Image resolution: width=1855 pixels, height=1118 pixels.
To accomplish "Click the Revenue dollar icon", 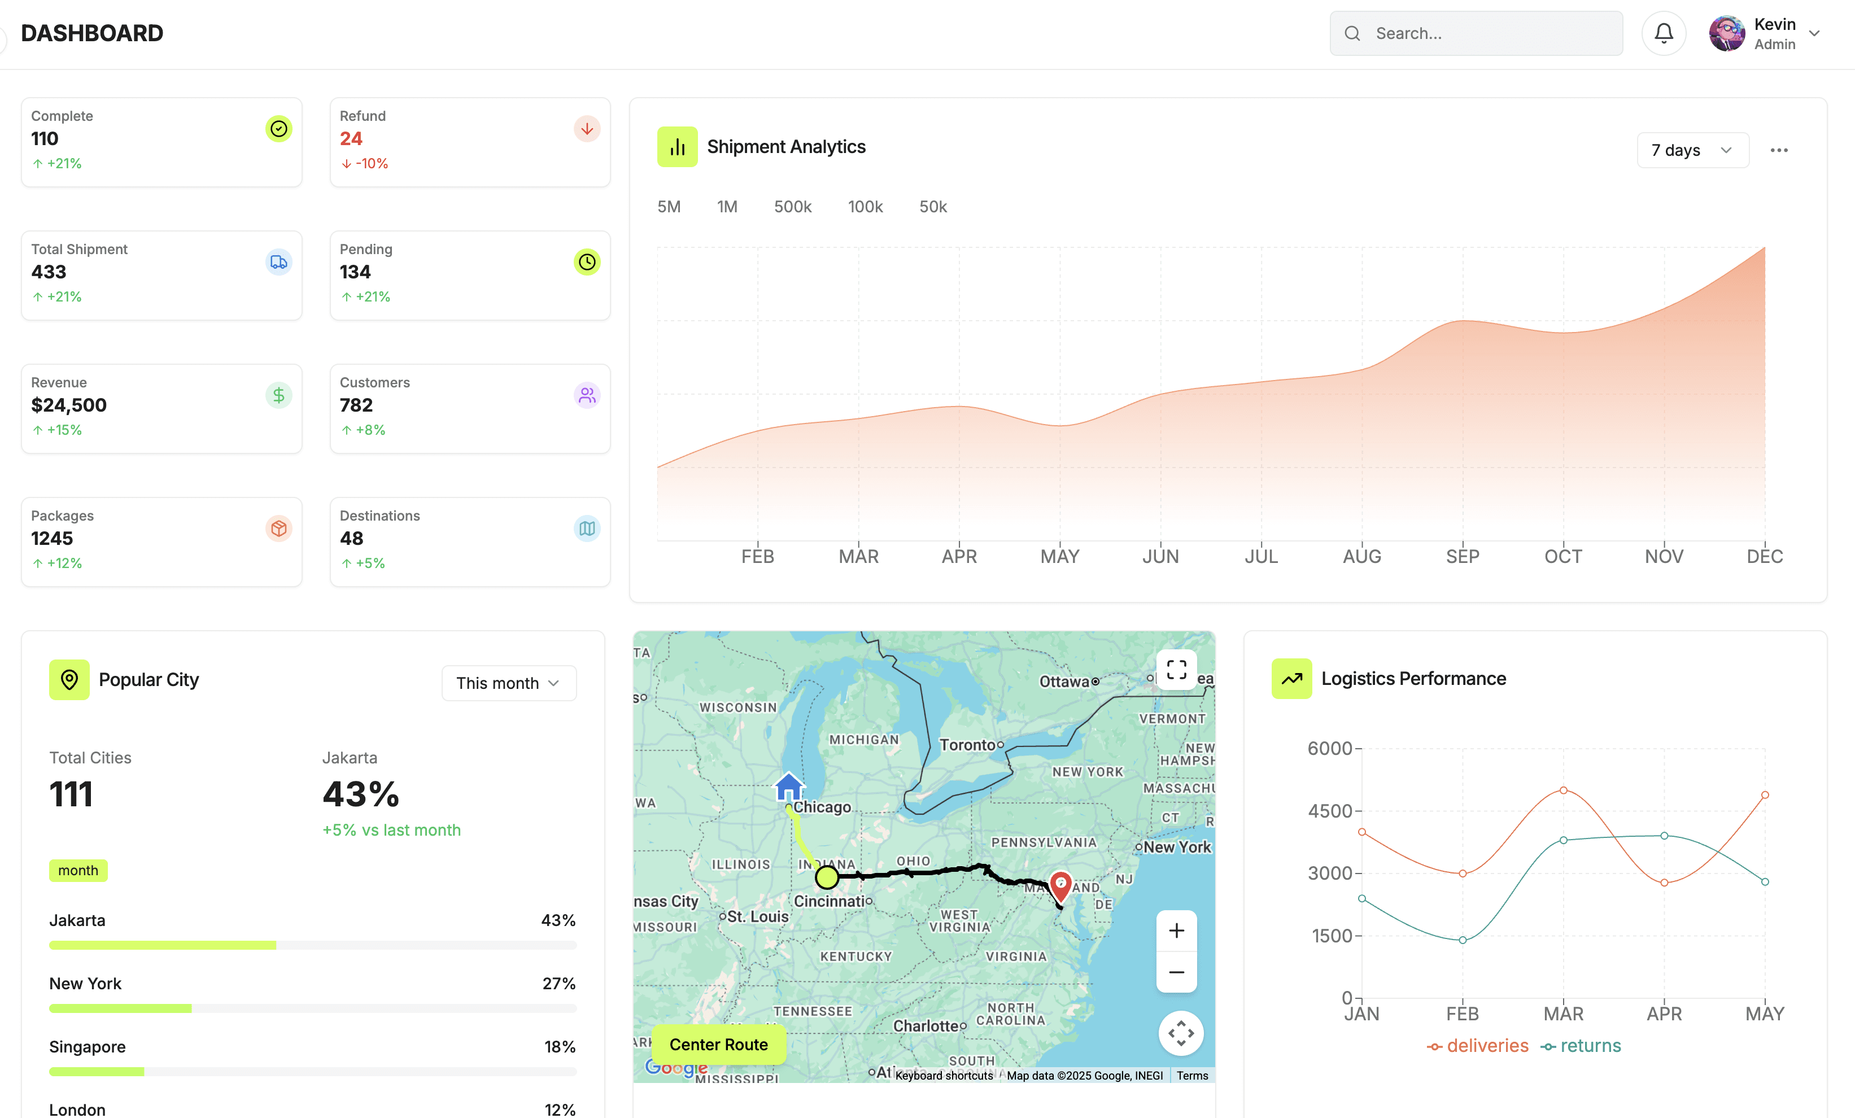I will coord(278,395).
